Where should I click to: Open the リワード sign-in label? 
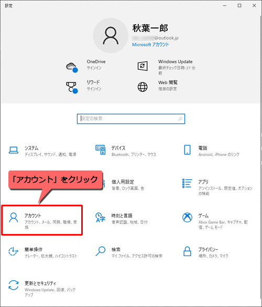pyautogui.click(x=94, y=89)
